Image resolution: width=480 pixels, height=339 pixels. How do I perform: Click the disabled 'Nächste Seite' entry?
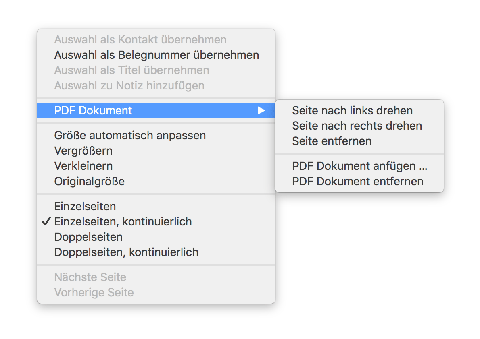tap(90, 277)
